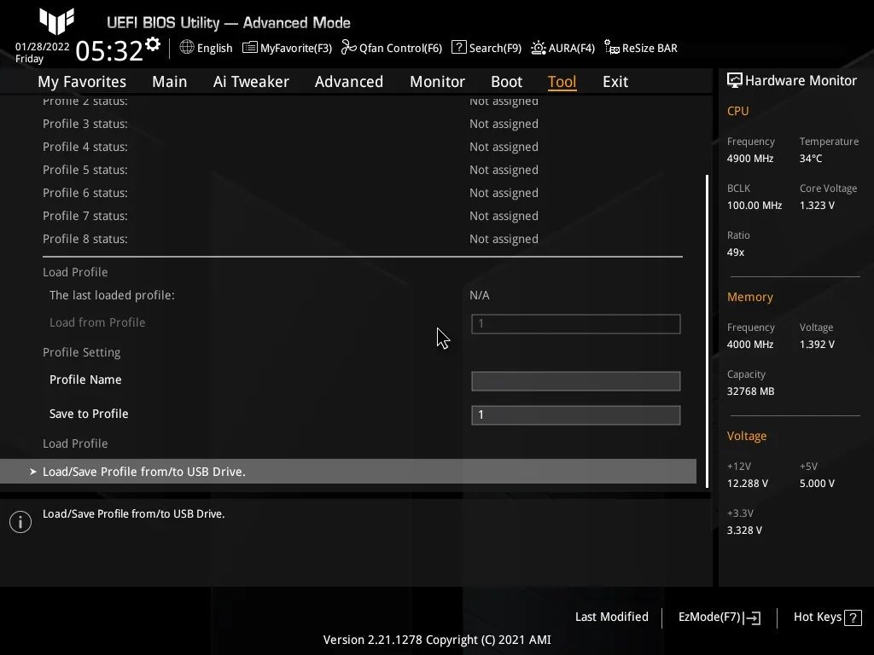Image resolution: width=874 pixels, height=655 pixels.
Task: Click the Ratio 49x value
Action: (736, 252)
